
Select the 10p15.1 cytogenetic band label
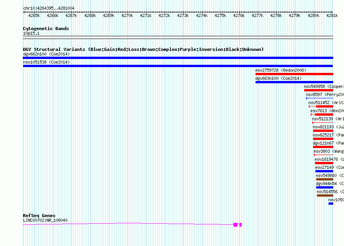point(31,34)
